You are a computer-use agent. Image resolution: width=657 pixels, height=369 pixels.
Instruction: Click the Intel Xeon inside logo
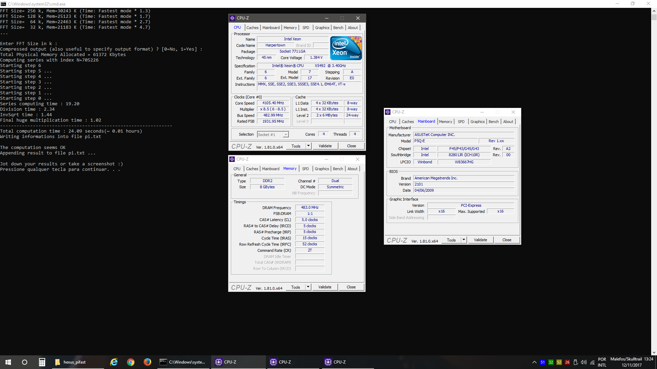tap(346, 48)
